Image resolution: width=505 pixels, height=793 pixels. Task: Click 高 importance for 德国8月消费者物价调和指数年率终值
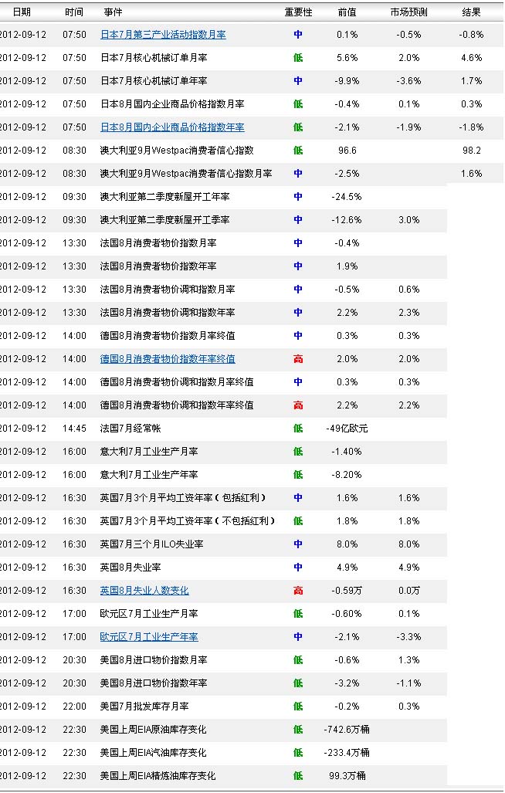298,405
